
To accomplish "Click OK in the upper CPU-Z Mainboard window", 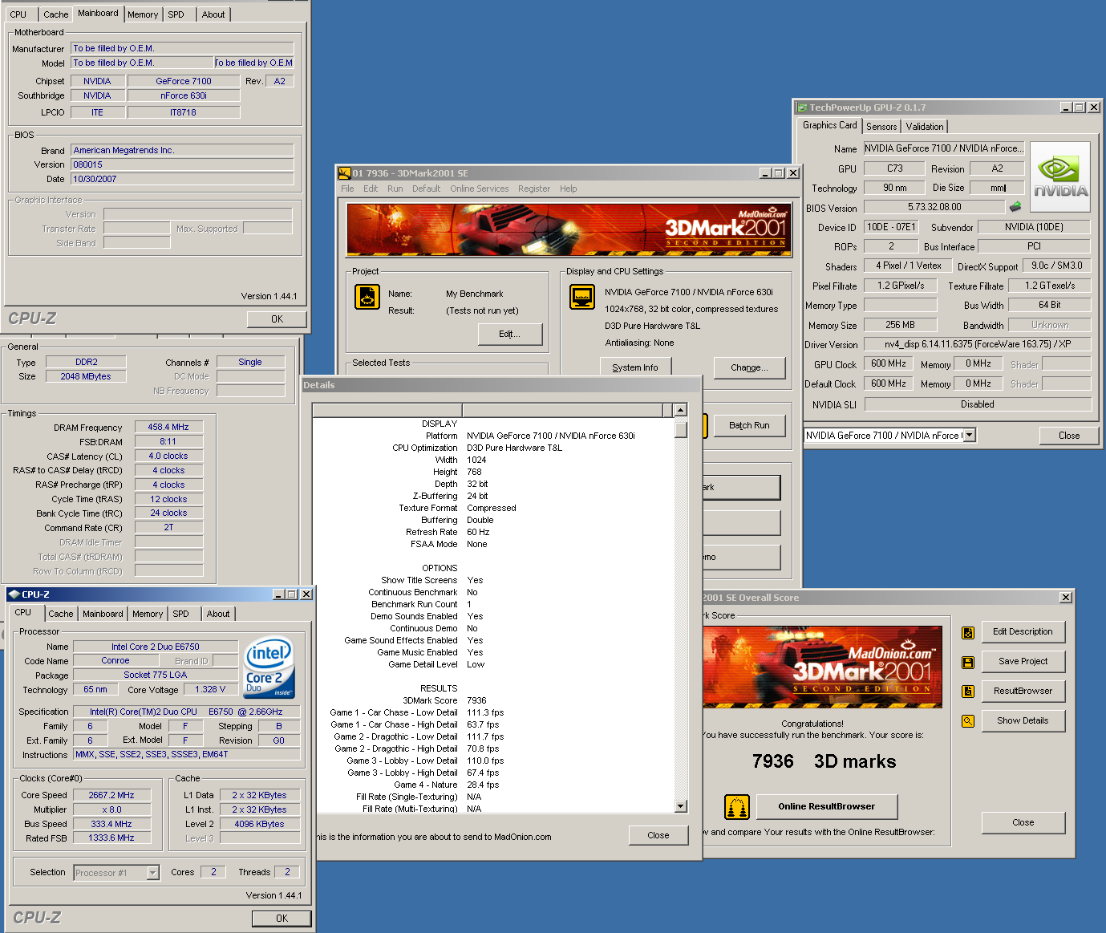I will (x=277, y=318).
